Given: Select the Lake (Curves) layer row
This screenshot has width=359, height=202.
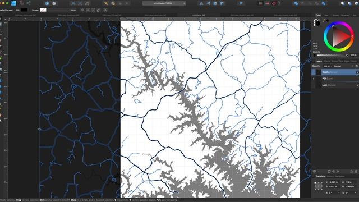Looking at the screenshot, I should click(x=335, y=85).
